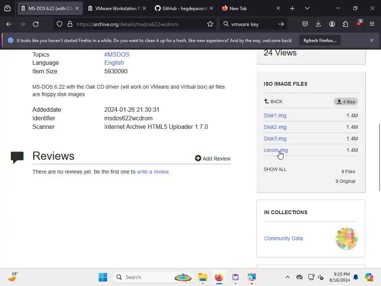Image resolution: width=381 pixels, height=286 pixels.
Task: Open Firefox application hamburger menu
Action: pos(372,24)
